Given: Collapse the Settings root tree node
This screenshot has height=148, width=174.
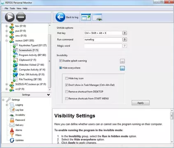Looking at the screenshot, I should pos(3,100).
